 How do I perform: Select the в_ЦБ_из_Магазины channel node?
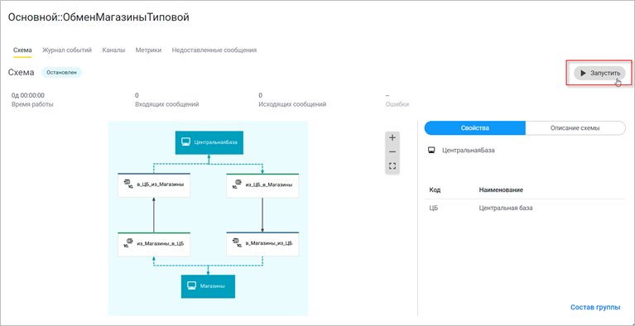click(x=154, y=185)
